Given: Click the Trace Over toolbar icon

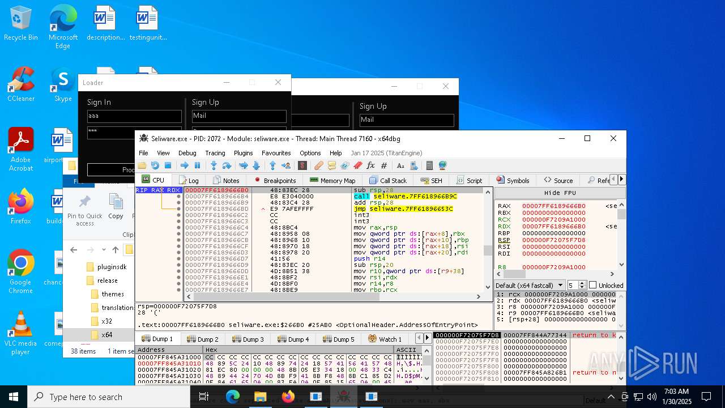Looking at the screenshot, I should click(x=256, y=165).
